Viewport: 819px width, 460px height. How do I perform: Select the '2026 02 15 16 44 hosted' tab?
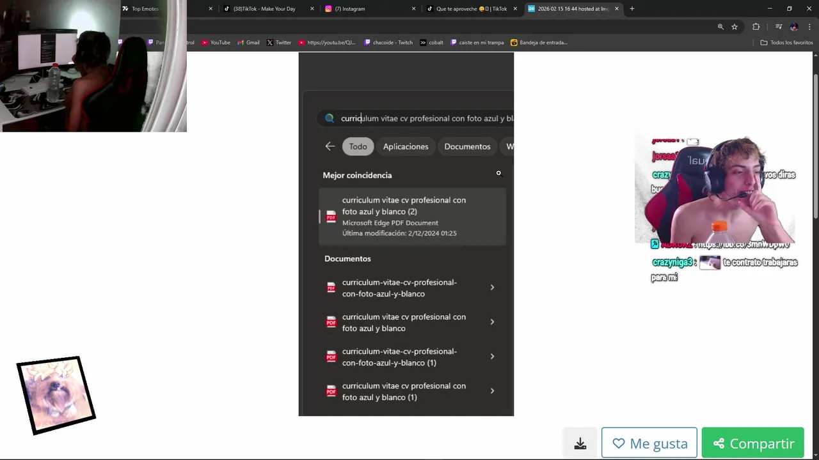coord(568,9)
